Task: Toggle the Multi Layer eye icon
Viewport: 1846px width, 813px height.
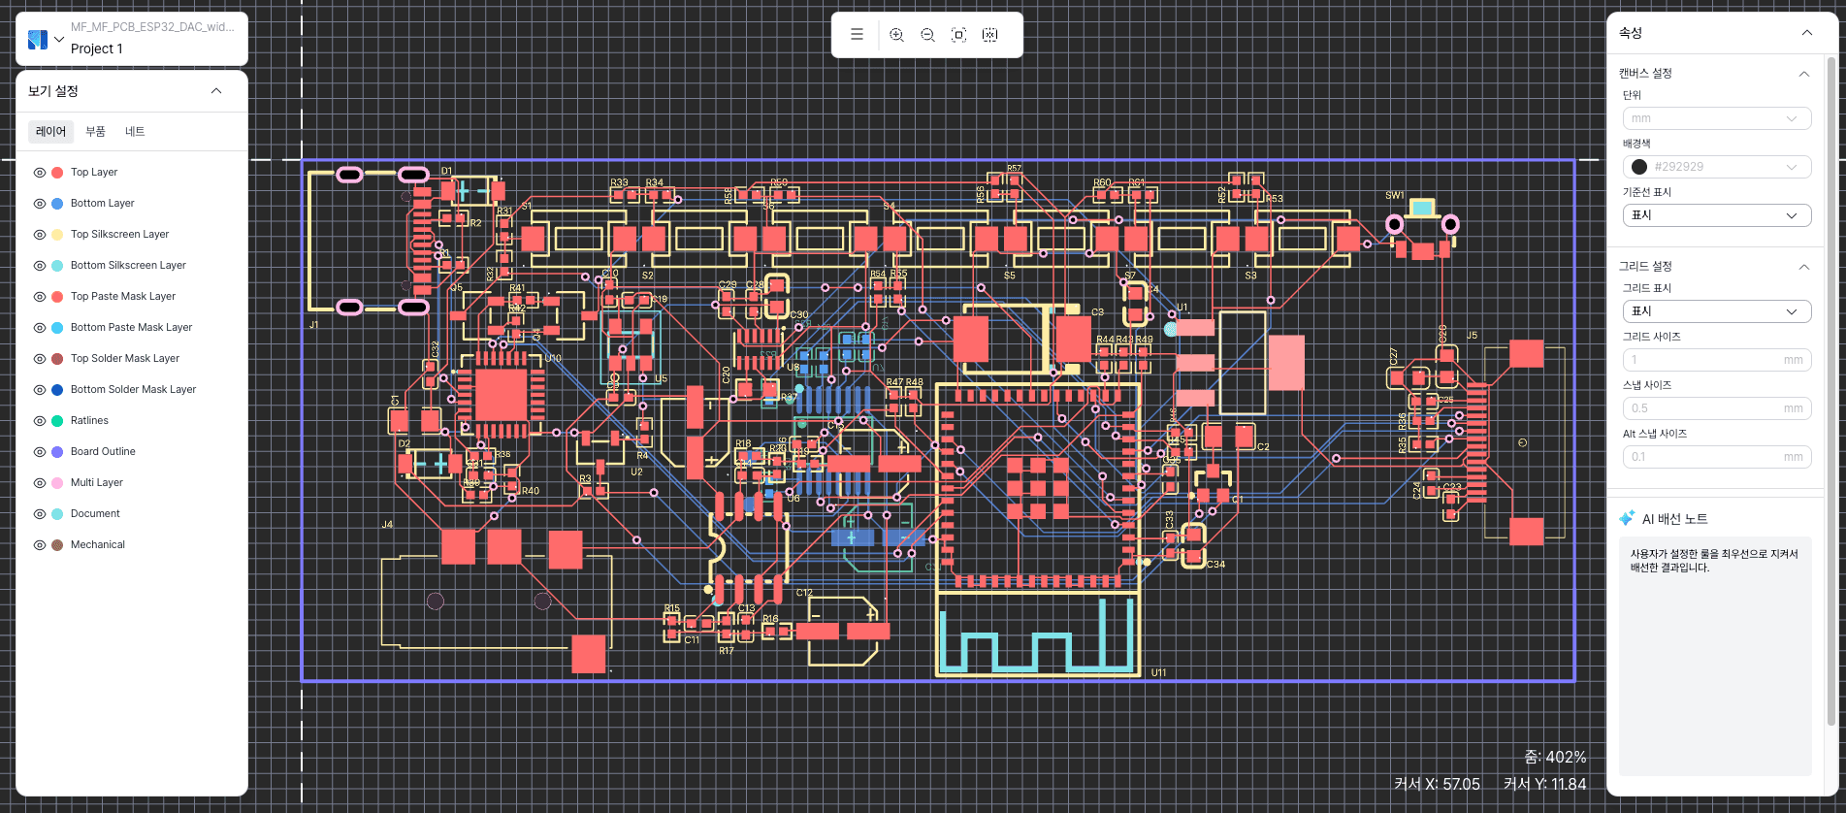Action: pyautogui.click(x=40, y=483)
